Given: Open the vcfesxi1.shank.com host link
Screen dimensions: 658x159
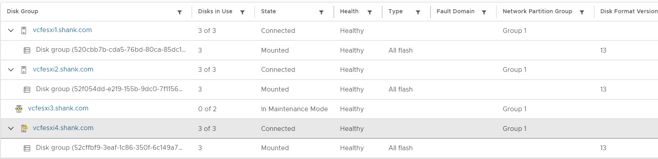Looking at the screenshot, I should (62, 30).
